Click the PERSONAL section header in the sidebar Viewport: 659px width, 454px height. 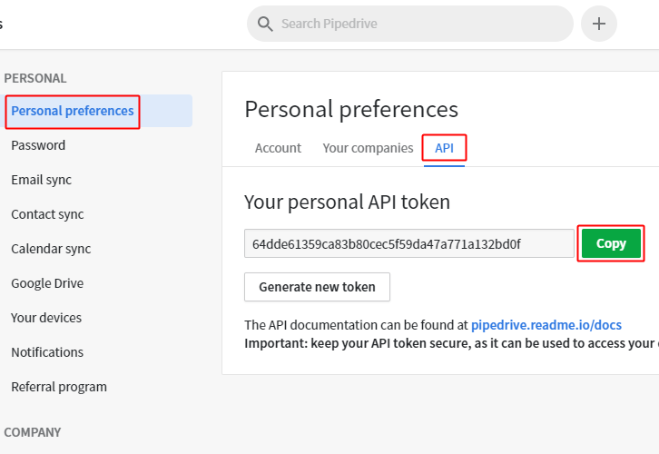coord(35,78)
